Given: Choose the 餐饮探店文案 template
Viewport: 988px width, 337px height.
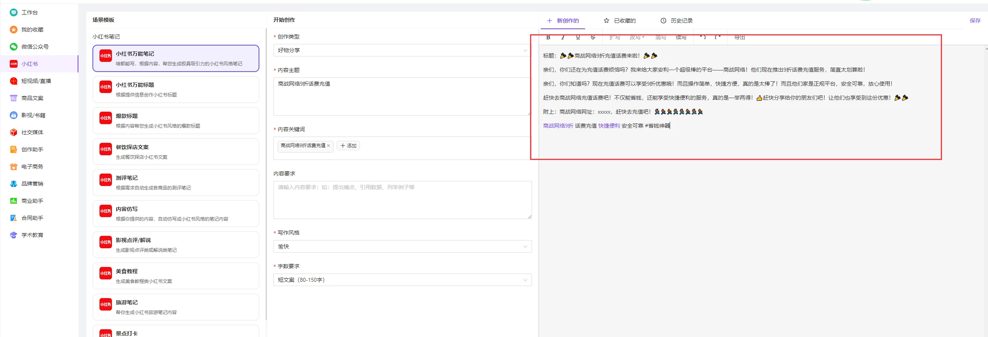Looking at the screenshot, I should point(176,152).
